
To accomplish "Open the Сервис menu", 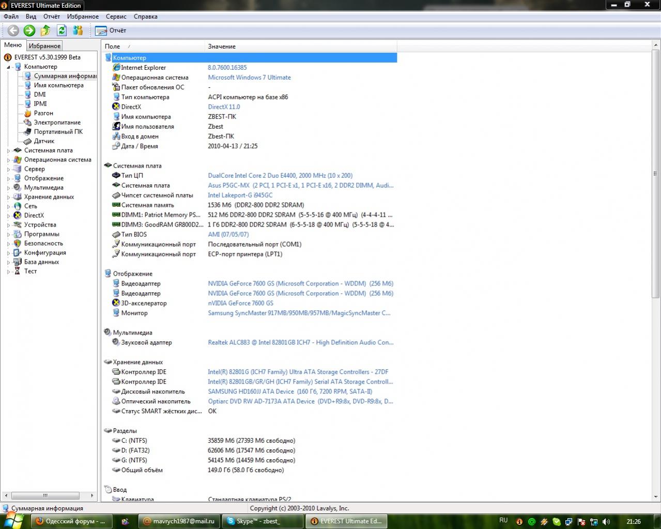I will coord(116,17).
